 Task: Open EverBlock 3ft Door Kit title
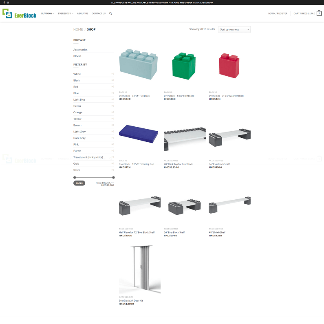pos(131,301)
